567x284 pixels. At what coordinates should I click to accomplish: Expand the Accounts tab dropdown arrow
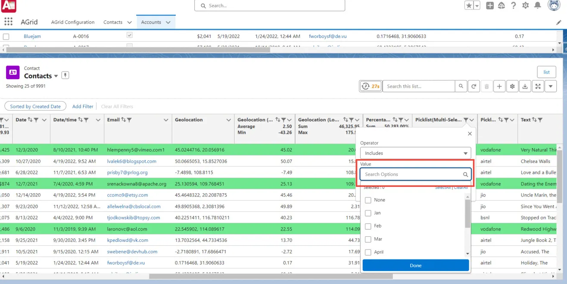(x=168, y=22)
